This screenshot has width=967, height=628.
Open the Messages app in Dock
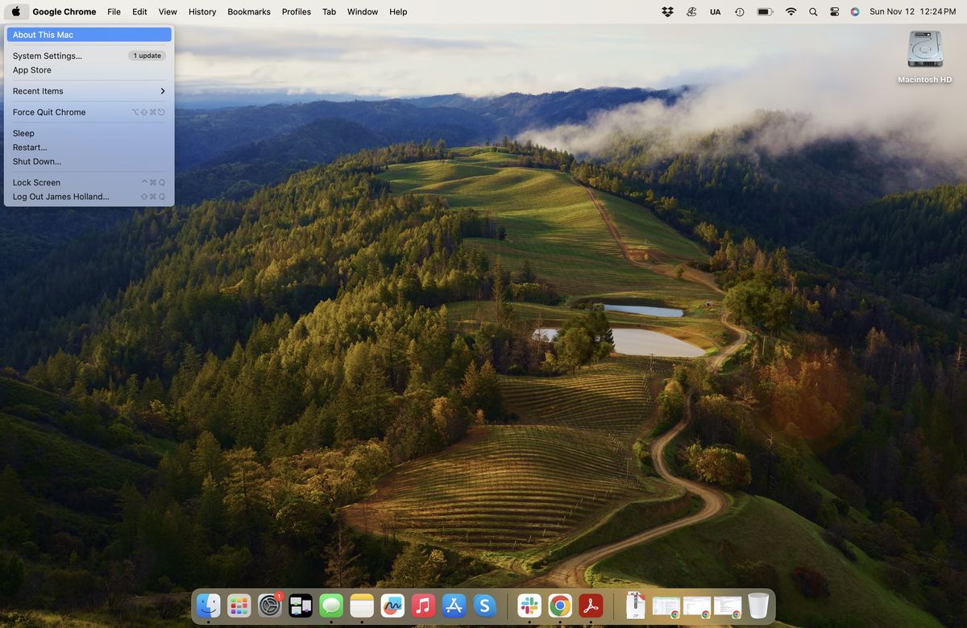[x=331, y=605]
